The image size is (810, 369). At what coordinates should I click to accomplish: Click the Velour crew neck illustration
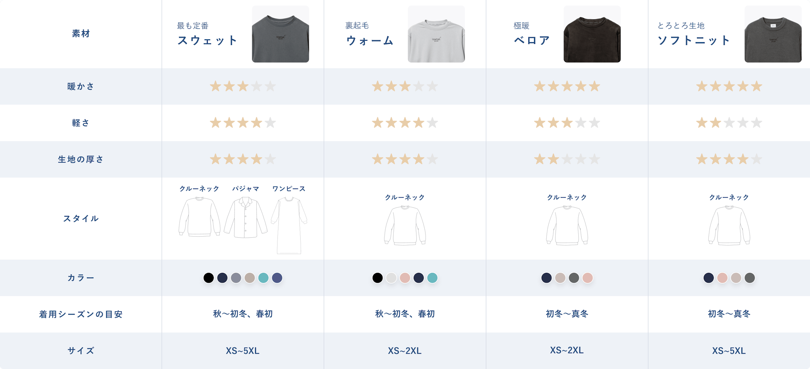click(567, 225)
